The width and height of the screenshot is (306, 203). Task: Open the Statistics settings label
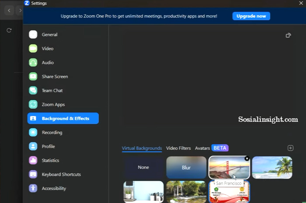(50, 160)
